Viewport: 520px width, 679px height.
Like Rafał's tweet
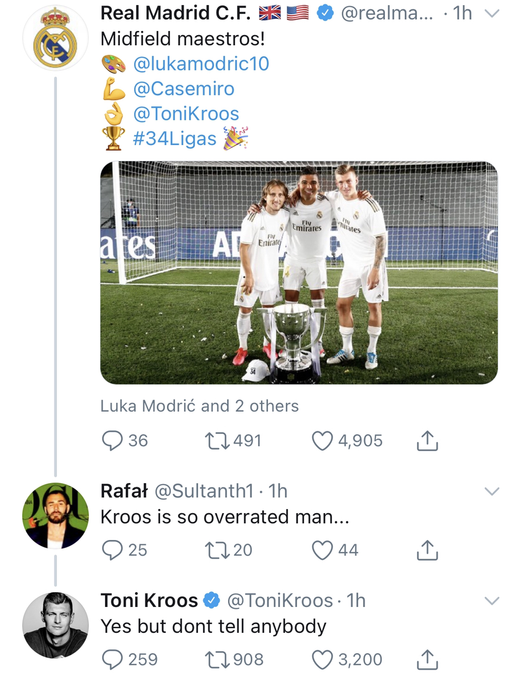(x=322, y=550)
